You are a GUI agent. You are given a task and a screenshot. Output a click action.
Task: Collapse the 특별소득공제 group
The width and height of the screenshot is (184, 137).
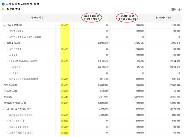click(5, 43)
